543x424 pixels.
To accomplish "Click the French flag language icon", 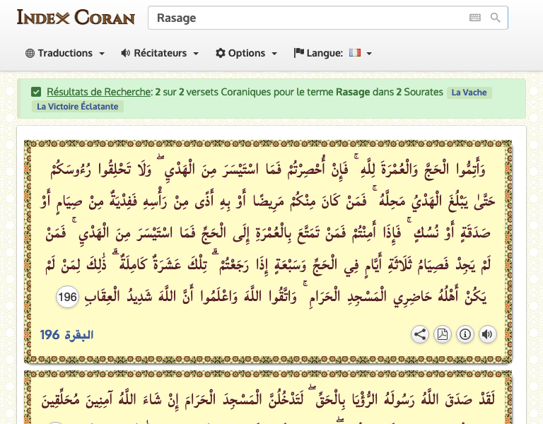I will (354, 53).
